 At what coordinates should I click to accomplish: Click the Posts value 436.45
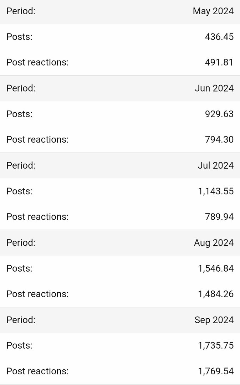pos(219,37)
